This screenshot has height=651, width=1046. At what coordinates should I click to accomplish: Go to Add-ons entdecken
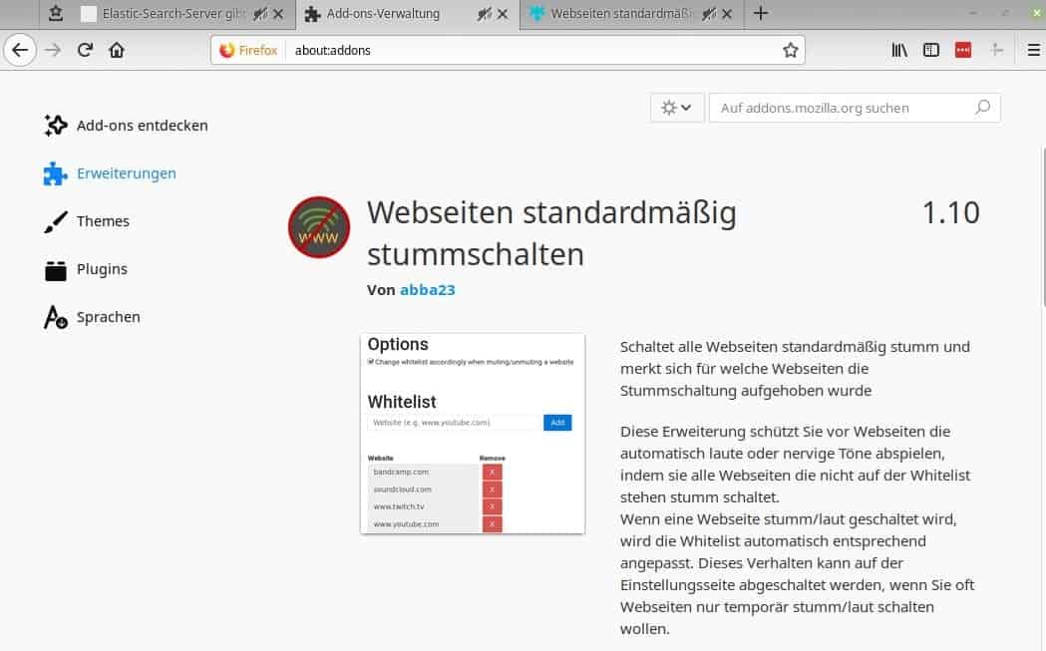[142, 126]
